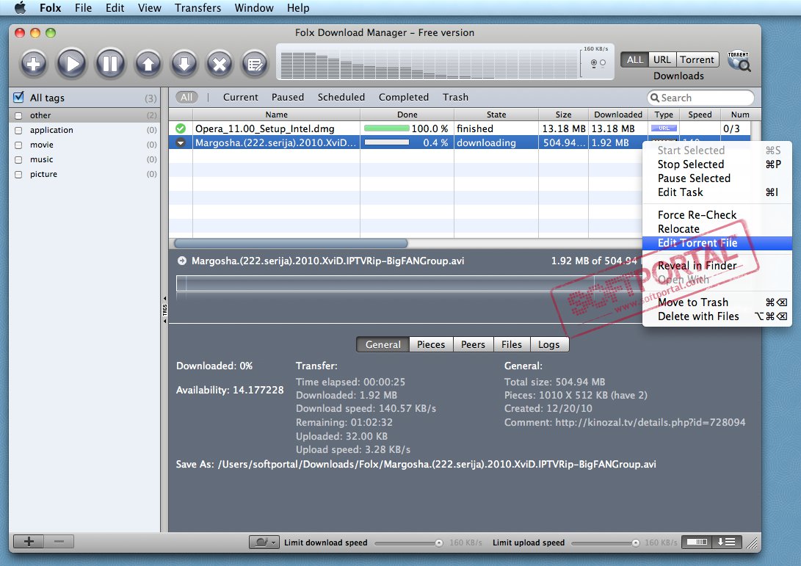Choose Edit Task in context menu
801x566 pixels.
[x=717, y=192]
